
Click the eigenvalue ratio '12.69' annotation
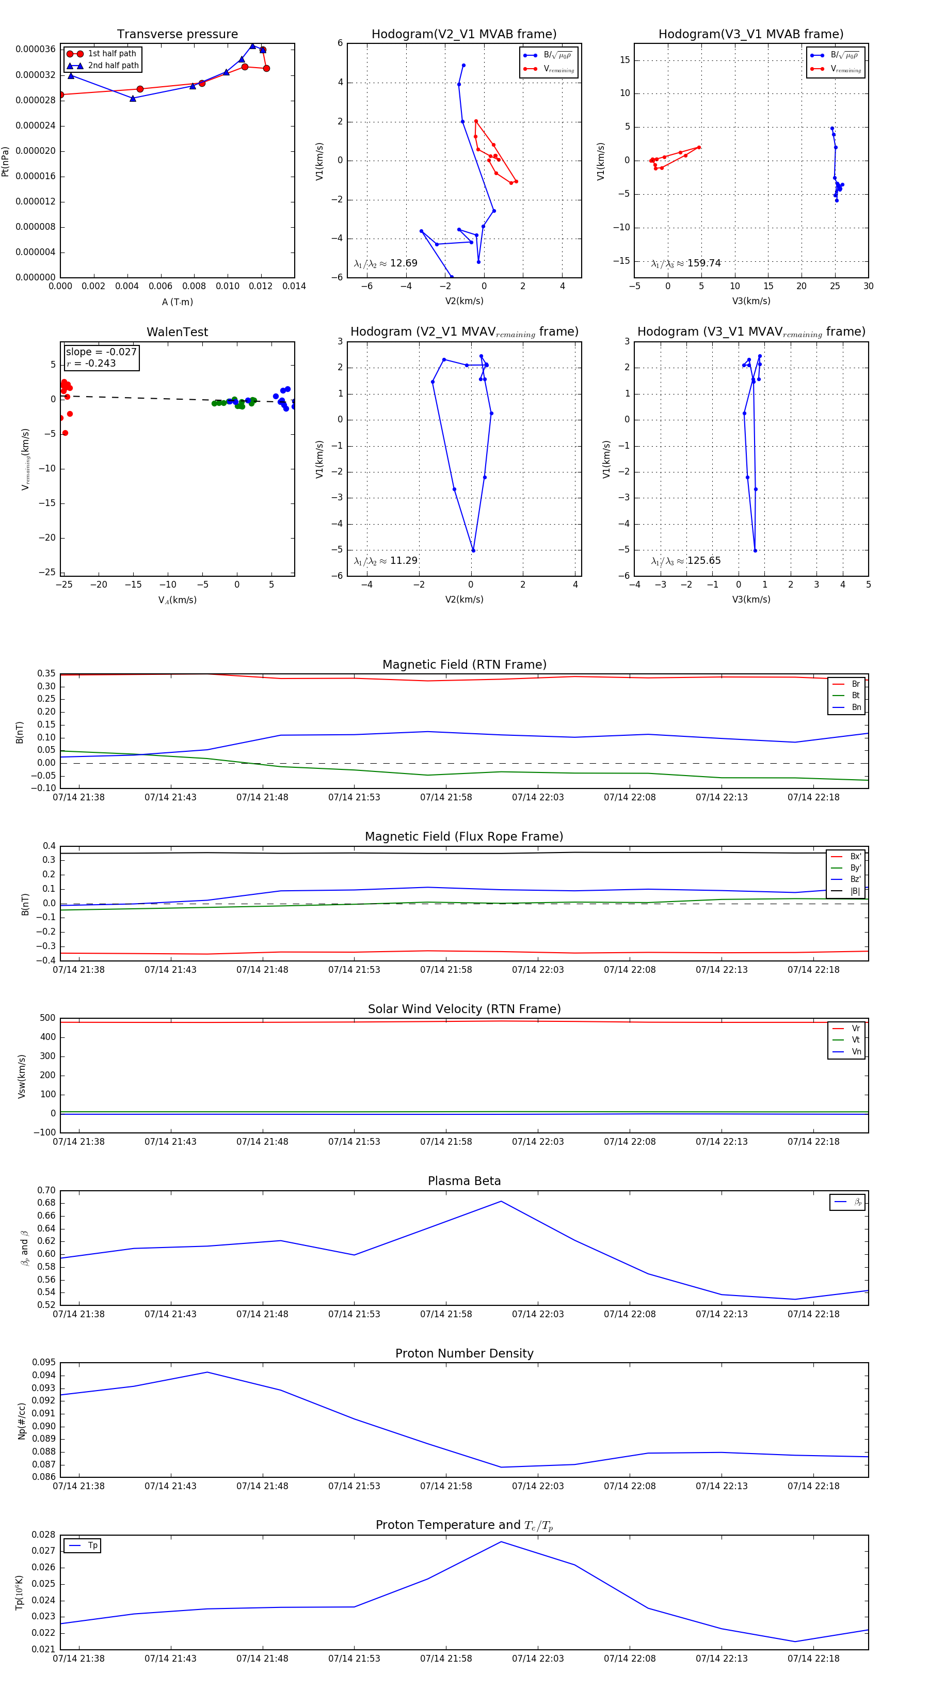pos(386,263)
